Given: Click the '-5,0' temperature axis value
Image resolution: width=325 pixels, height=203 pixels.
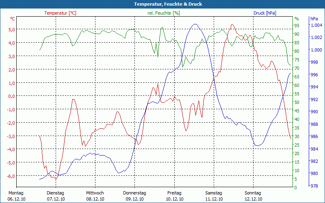Looking at the screenshot, I should point(11,163).
